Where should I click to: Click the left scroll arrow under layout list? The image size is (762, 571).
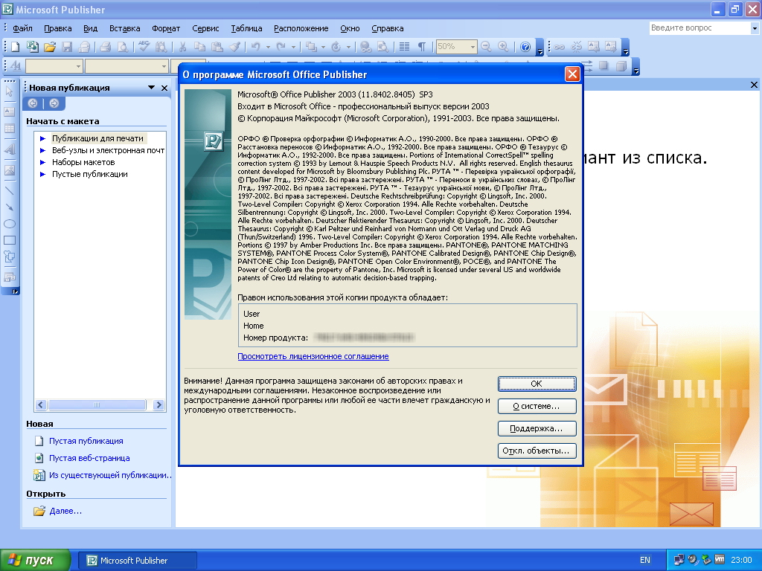(41, 405)
